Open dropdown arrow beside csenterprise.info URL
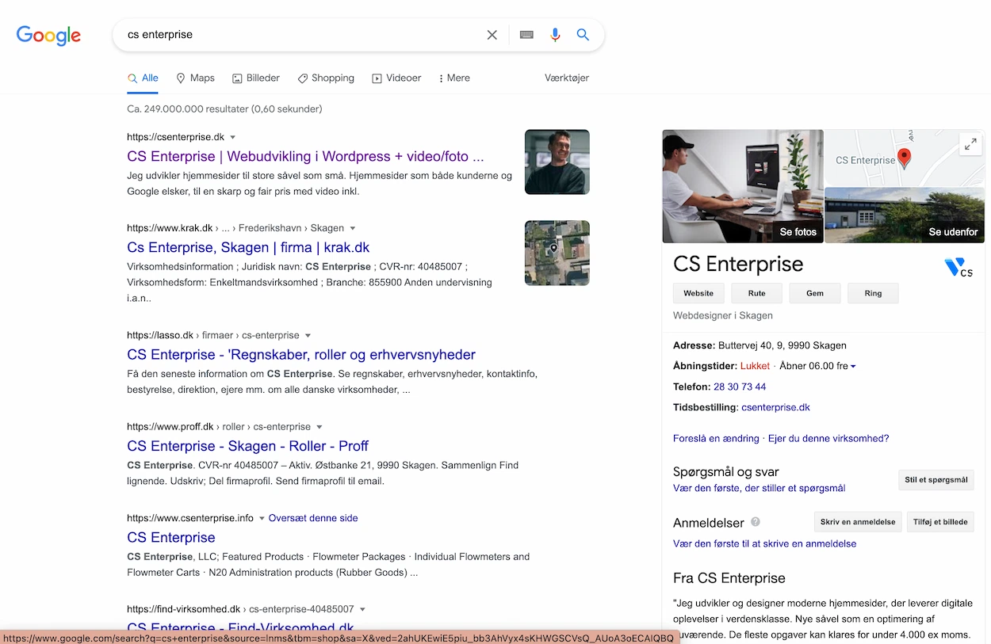This screenshot has height=644, width=991. 262,518
